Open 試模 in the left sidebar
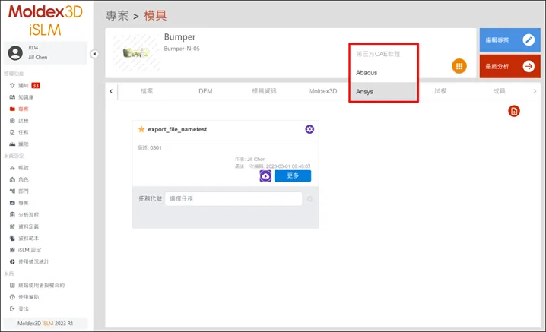 pyautogui.click(x=19, y=121)
